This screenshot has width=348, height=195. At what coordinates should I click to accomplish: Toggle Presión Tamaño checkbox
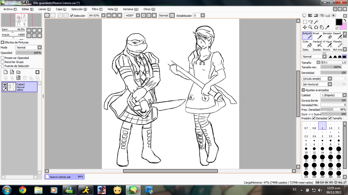point(330,118)
